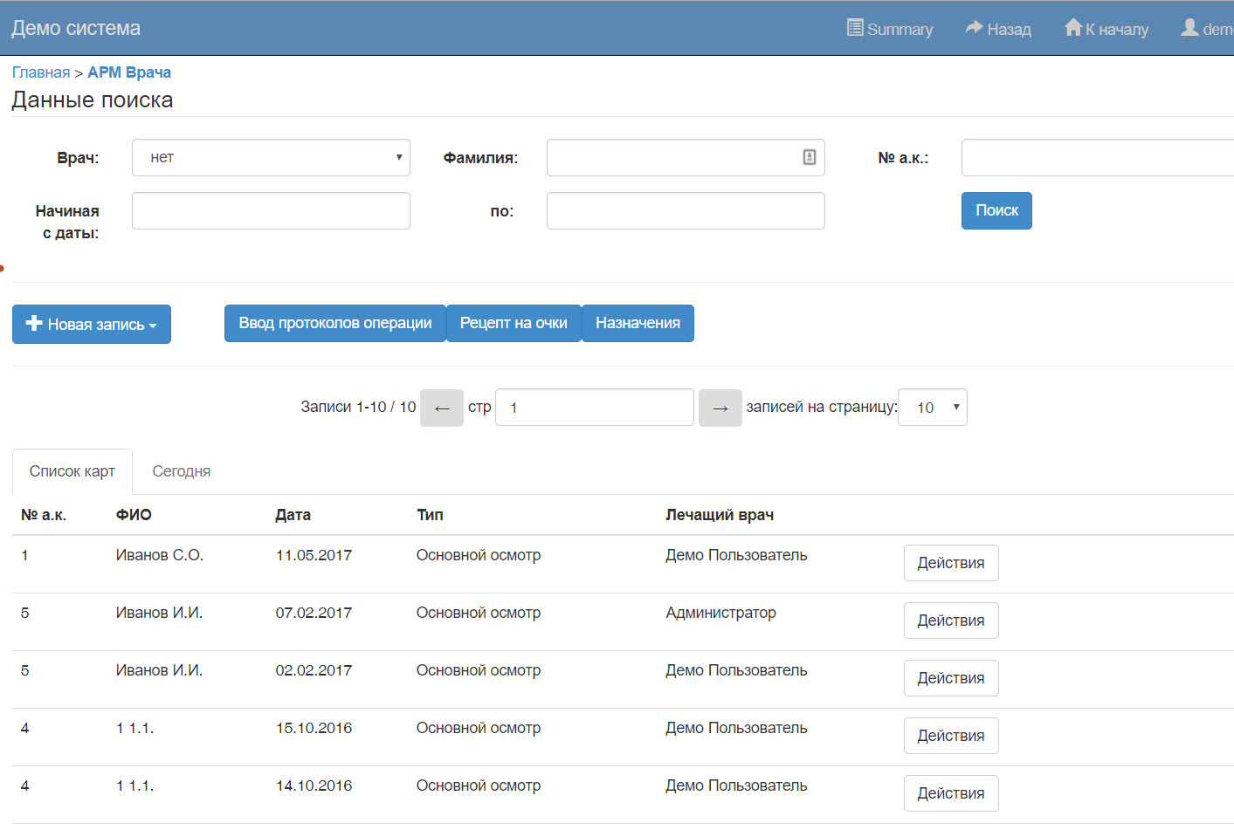The image size is (1234, 830).
Task: Click Действия for Иванов С.О. row
Action: 950,563
